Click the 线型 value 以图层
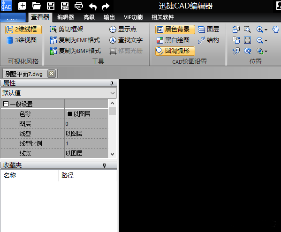Viewport: 281px width, 232px height. [x=87, y=134]
